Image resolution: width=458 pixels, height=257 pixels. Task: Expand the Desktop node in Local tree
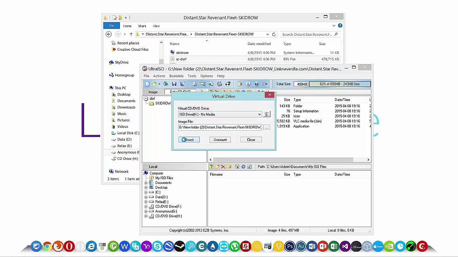click(x=146, y=187)
